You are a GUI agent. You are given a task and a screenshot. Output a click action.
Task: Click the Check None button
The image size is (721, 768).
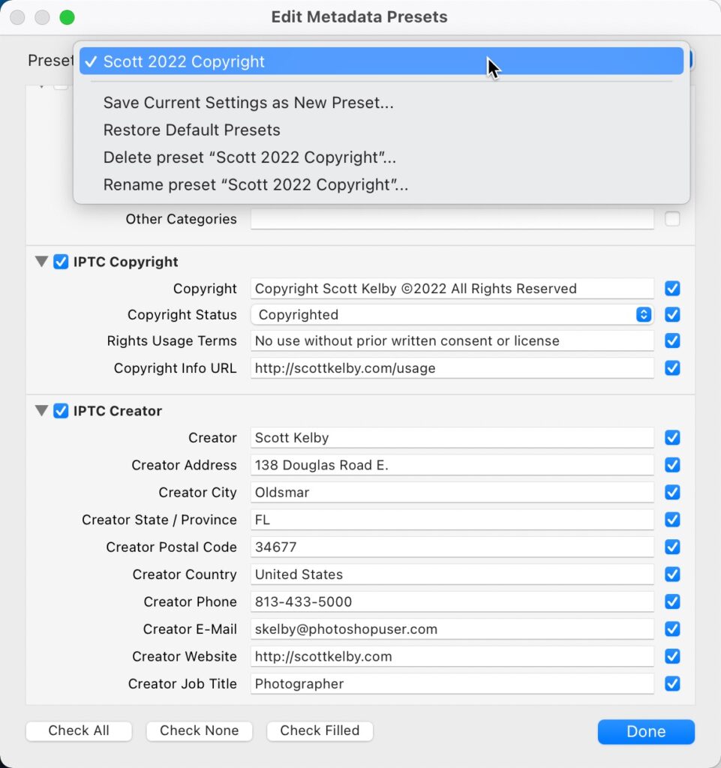pyautogui.click(x=200, y=730)
